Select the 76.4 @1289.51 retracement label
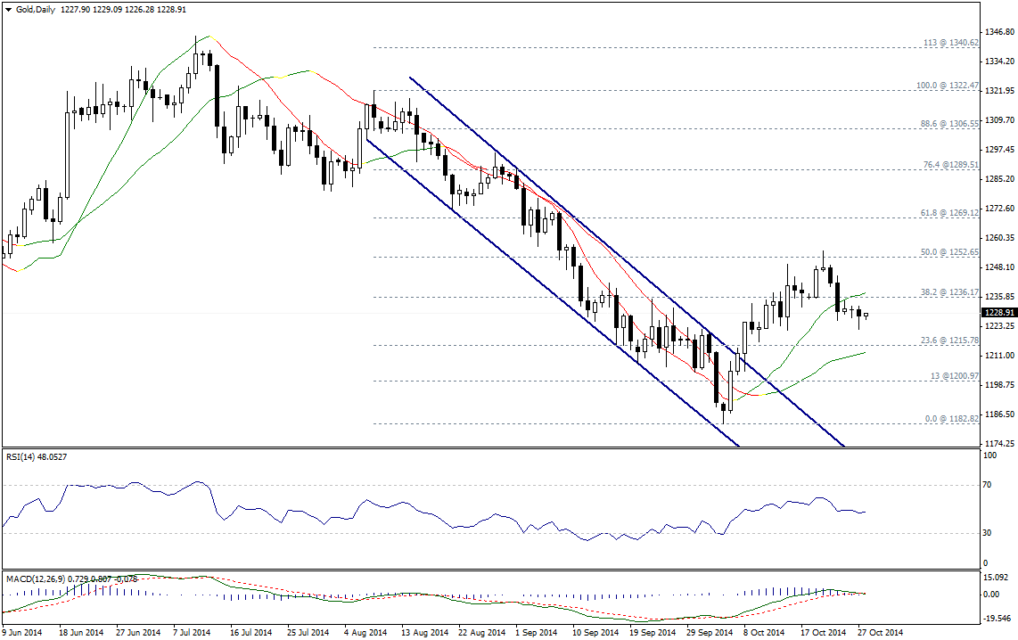The height and width of the screenshot is (640, 1018). click(951, 165)
